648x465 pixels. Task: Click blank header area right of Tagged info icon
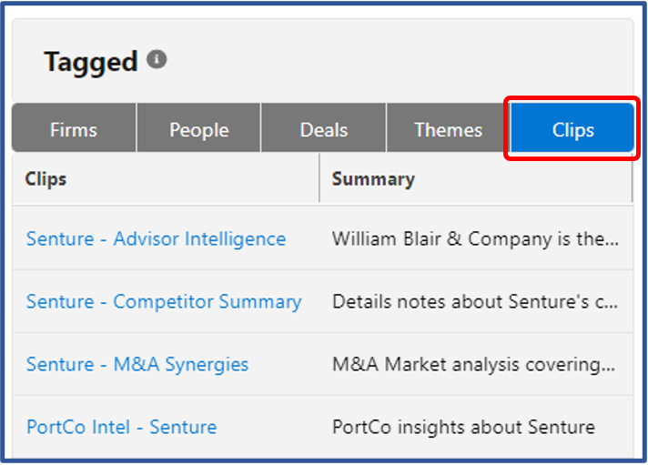point(397,60)
